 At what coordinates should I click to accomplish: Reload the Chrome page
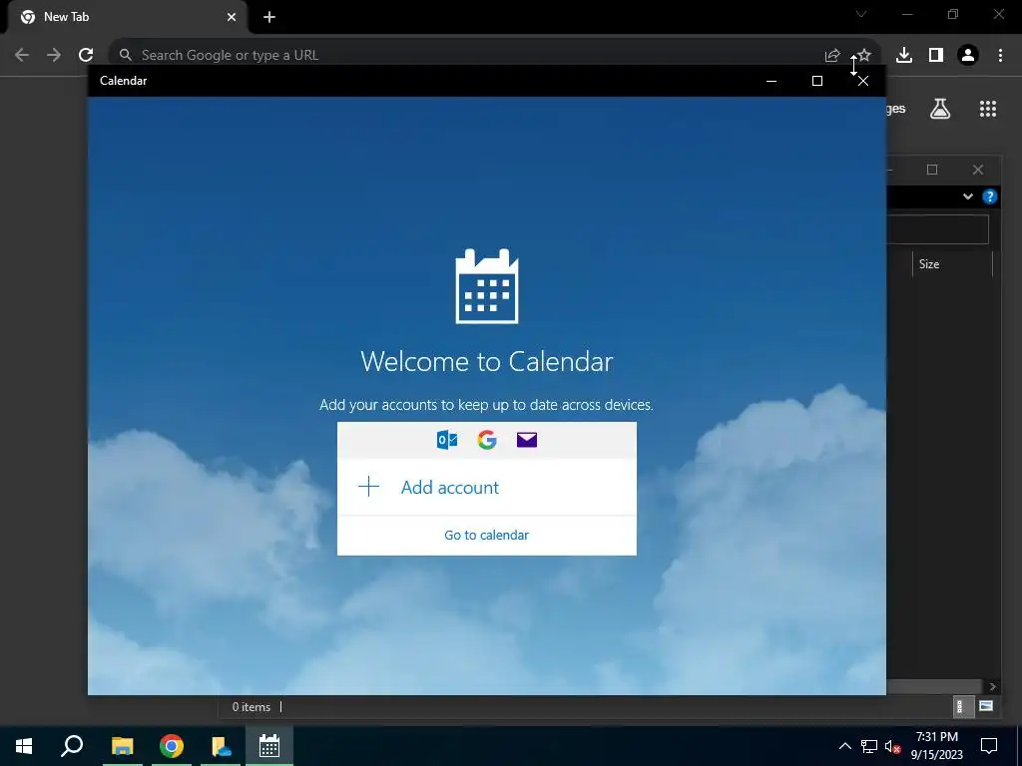tap(86, 55)
